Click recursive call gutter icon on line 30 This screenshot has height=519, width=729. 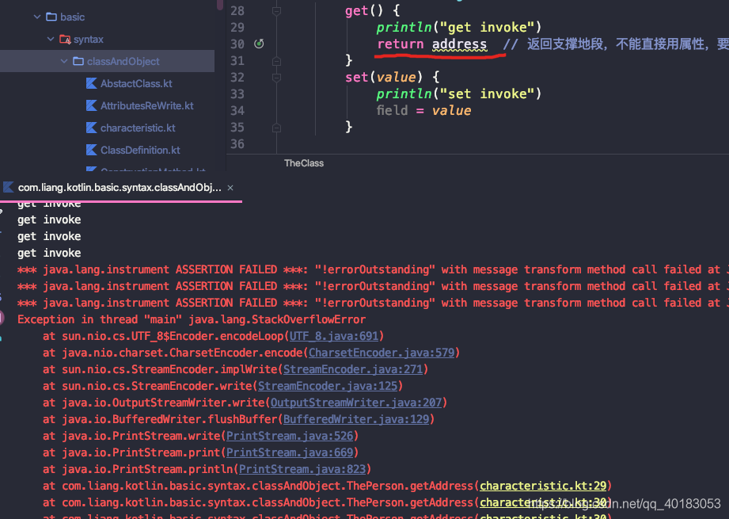pyautogui.click(x=259, y=44)
